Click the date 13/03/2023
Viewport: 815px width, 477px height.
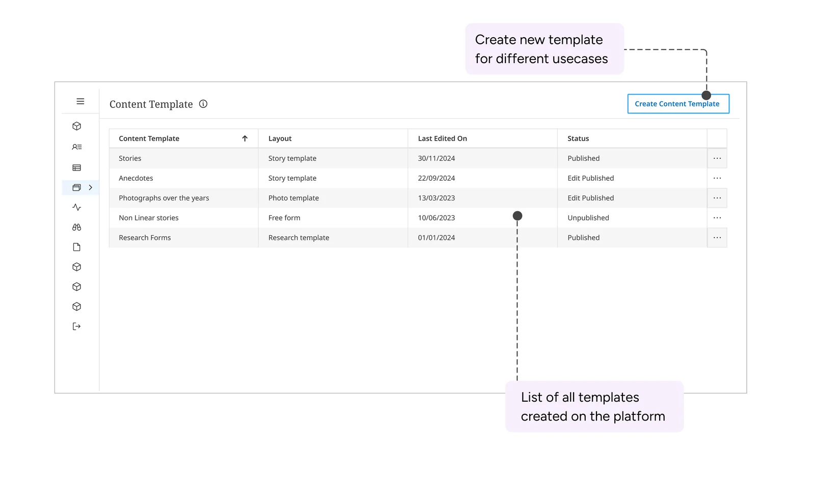point(437,198)
